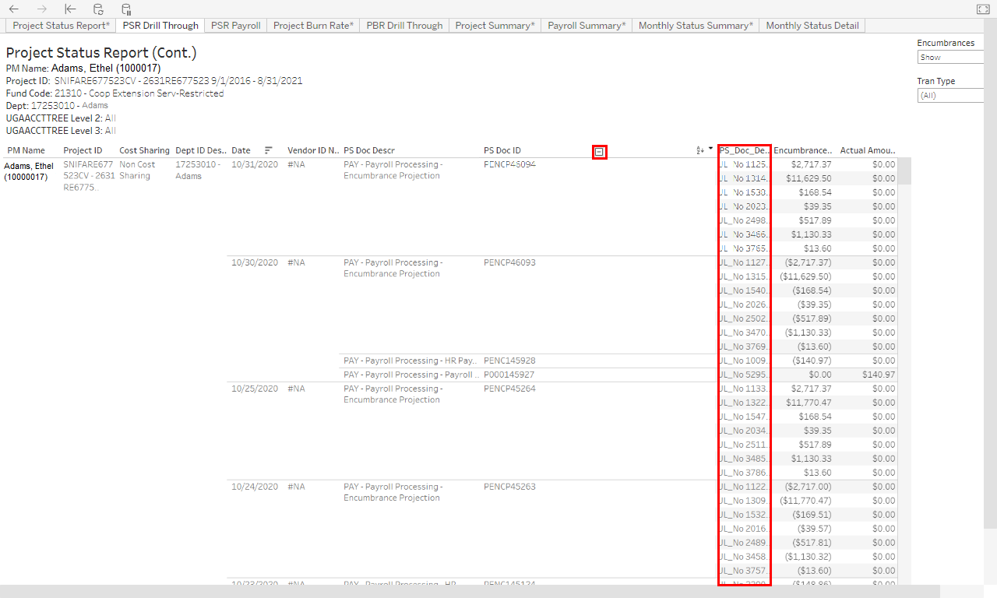Click the Refresh data icon
Image resolution: width=997 pixels, height=598 pixels.
[98, 9]
